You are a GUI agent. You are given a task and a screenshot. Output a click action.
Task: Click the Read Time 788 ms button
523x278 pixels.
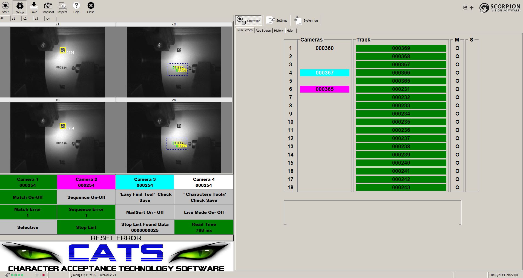pos(204,227)
